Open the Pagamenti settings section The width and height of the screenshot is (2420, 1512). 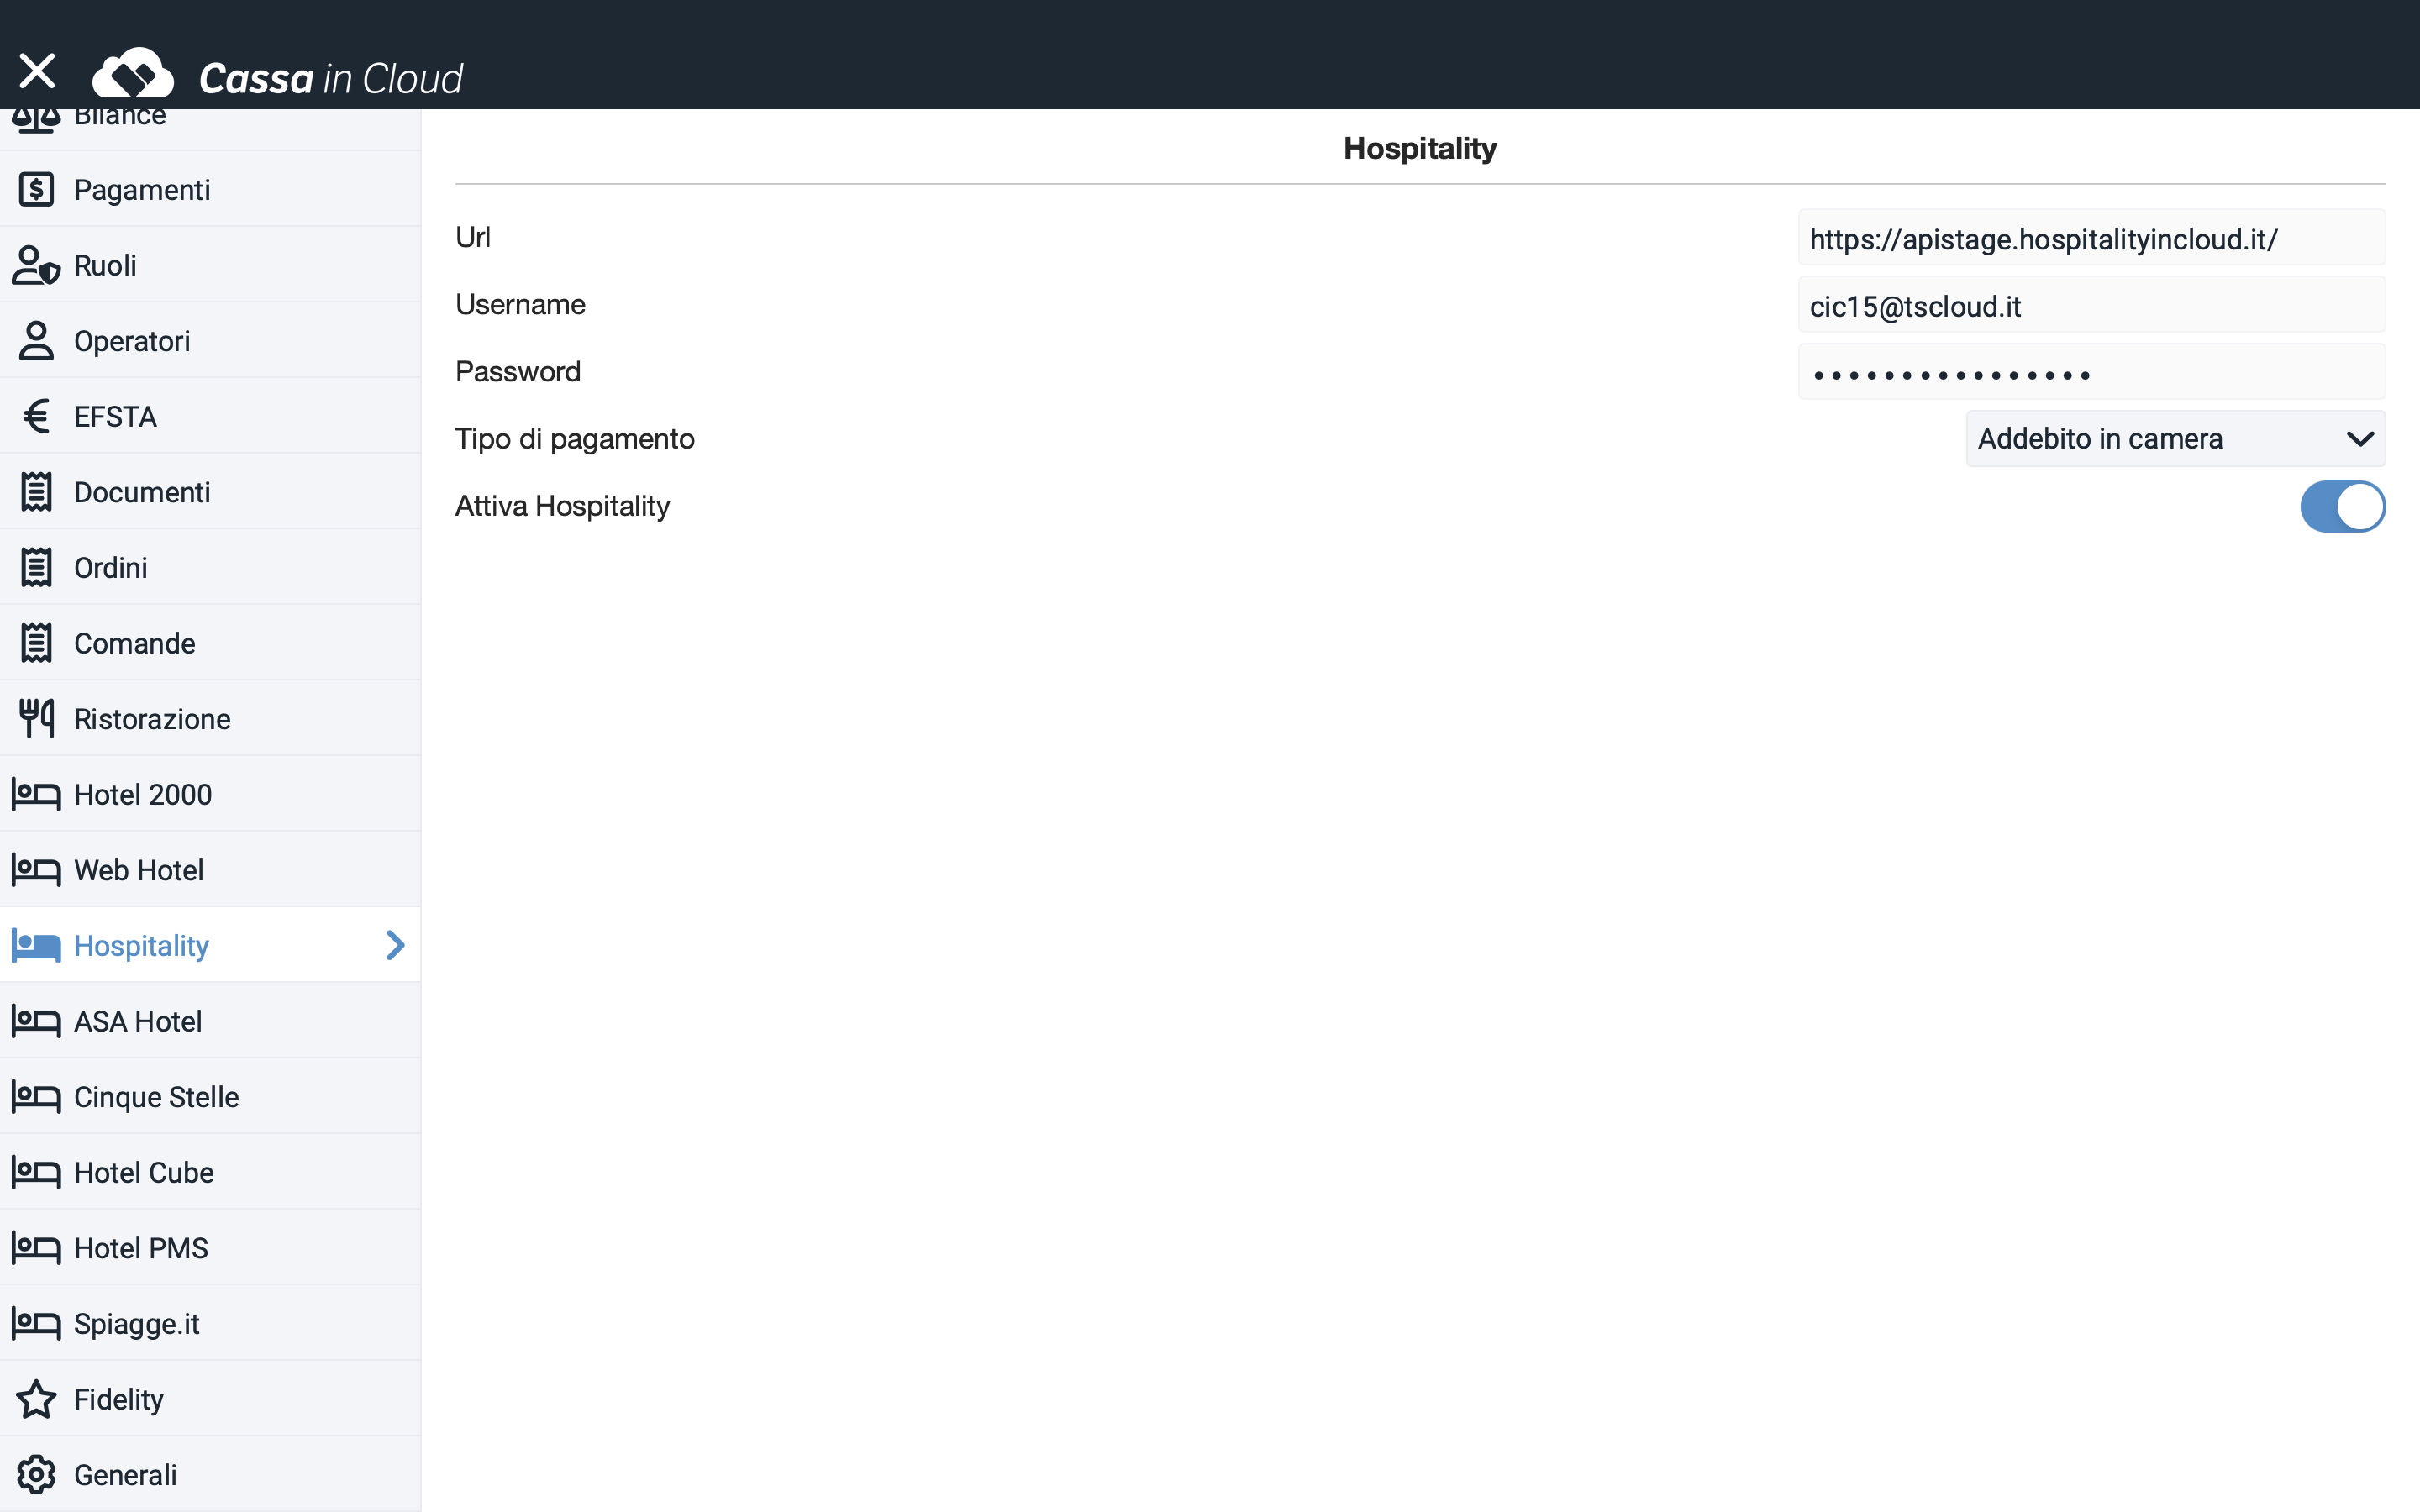(210, 189)
